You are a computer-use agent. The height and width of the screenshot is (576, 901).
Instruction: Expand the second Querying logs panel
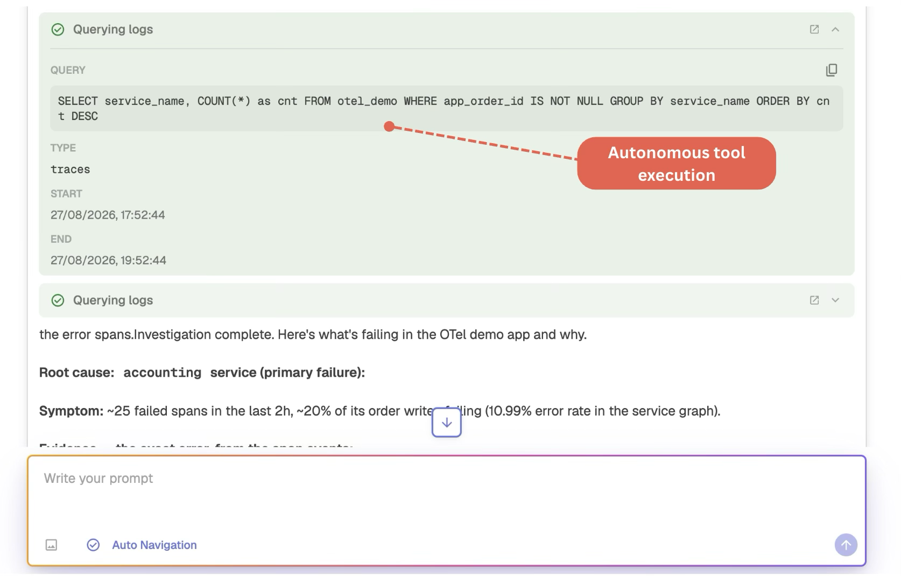click(x=835, y=300)
